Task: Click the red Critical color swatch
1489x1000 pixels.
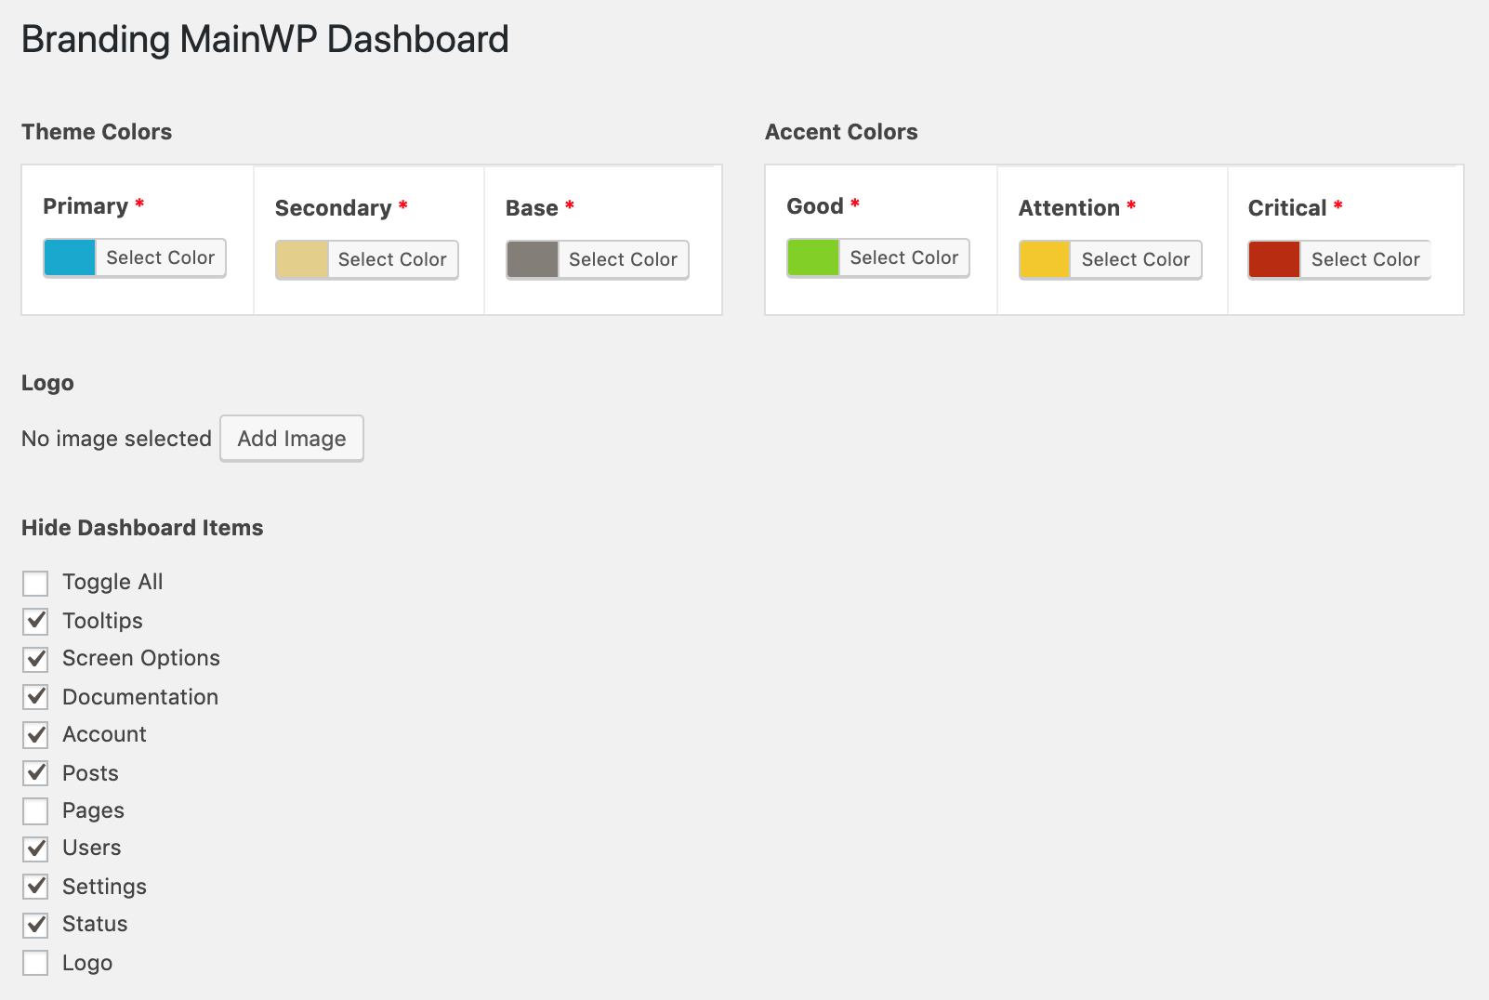Action: 1274,259
